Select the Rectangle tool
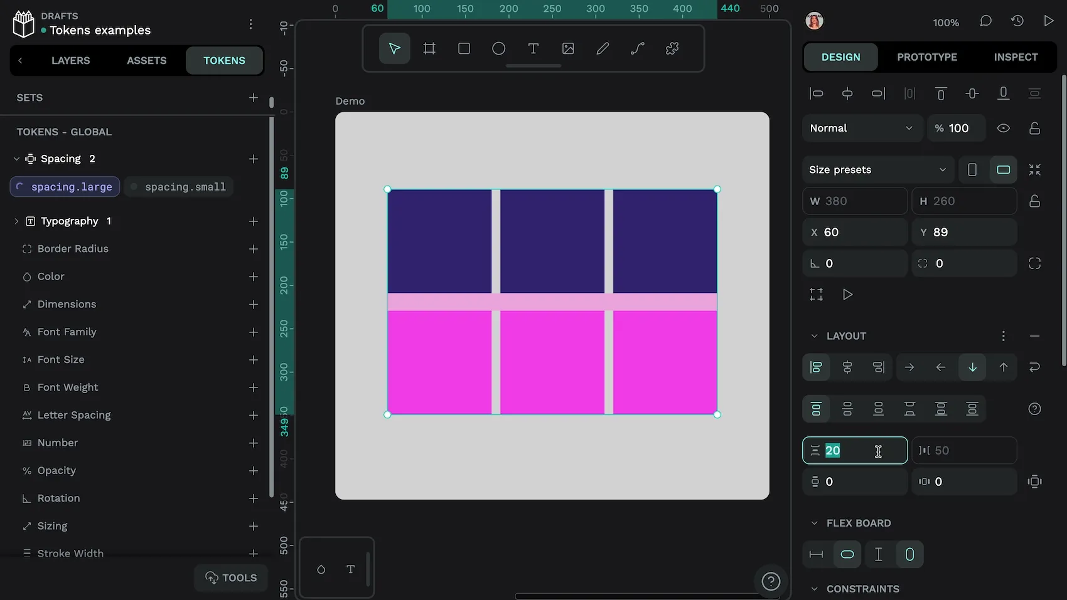Image resolution: width=1067 pixels, height=600 pixels. (x=463, y=48)
